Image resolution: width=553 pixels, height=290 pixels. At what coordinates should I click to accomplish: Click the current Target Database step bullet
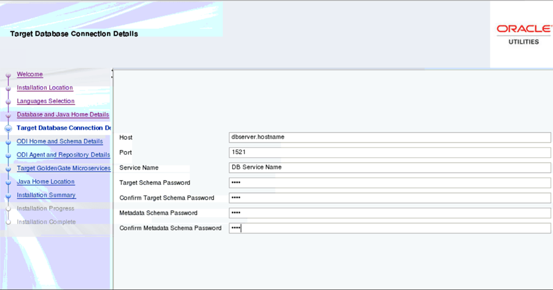coord(9,128)
